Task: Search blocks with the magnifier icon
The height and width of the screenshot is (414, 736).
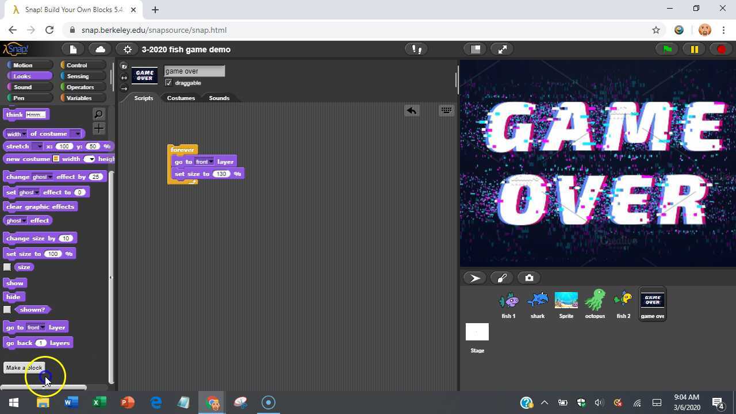Action: point(98,114)
